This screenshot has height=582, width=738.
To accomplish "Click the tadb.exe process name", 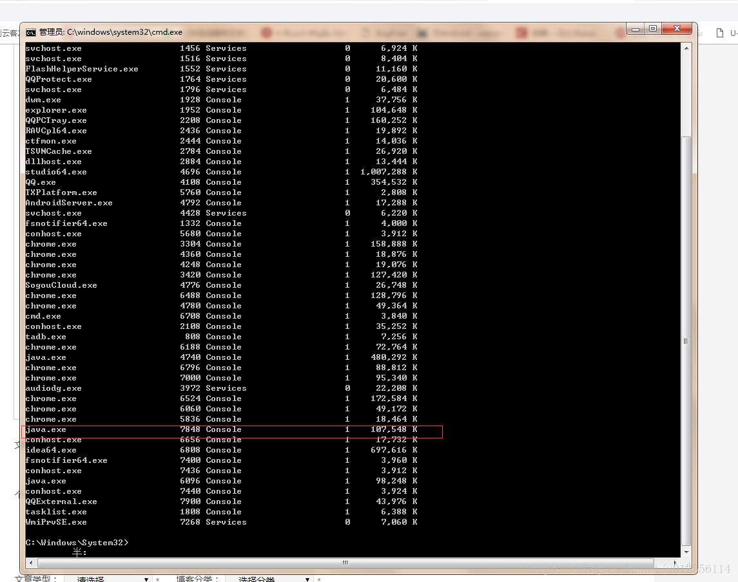I will 46,337.
